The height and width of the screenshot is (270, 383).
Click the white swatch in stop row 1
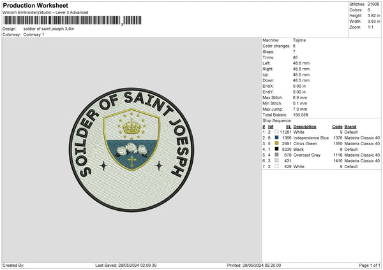(276, 132)
